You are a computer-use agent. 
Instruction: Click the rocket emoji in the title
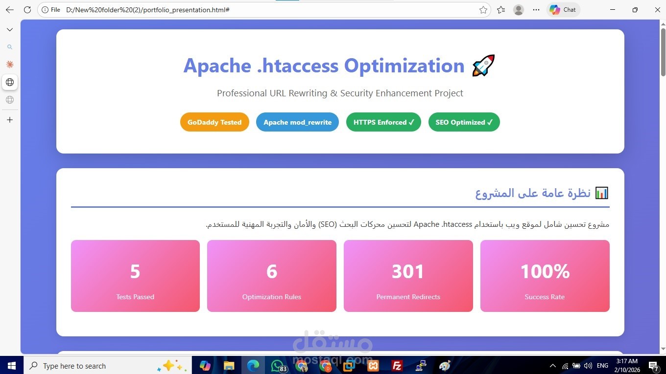coord(483,66)
